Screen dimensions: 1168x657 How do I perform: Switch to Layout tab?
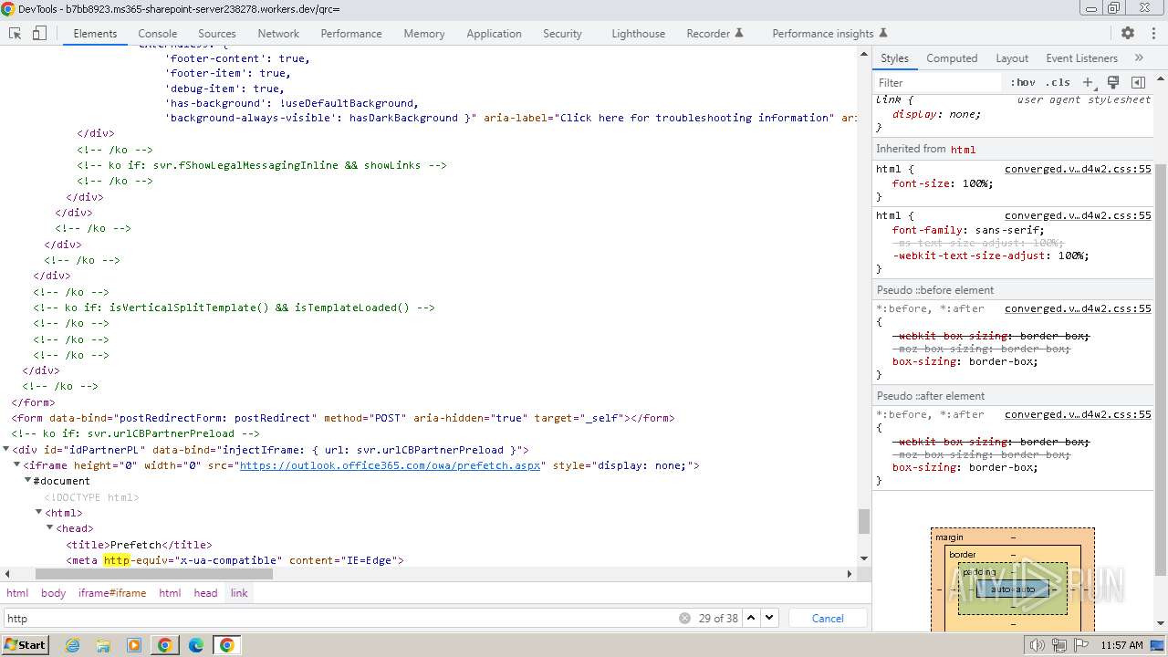point(1012,57)
